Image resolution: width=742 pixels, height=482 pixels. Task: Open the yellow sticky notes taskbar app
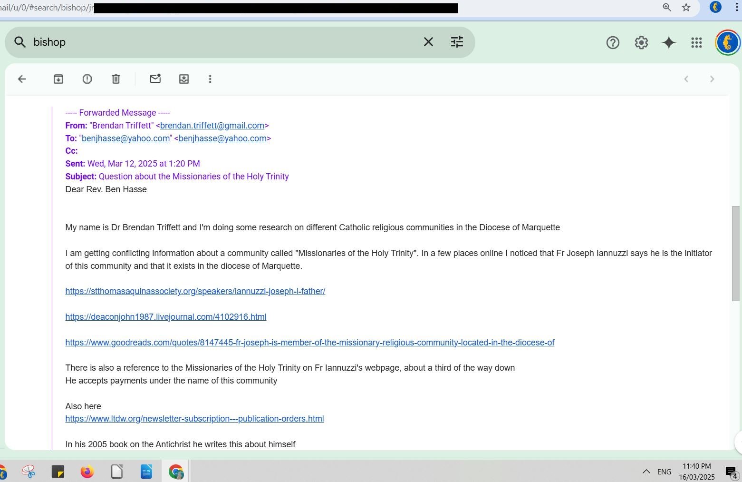tap(58, 472)
